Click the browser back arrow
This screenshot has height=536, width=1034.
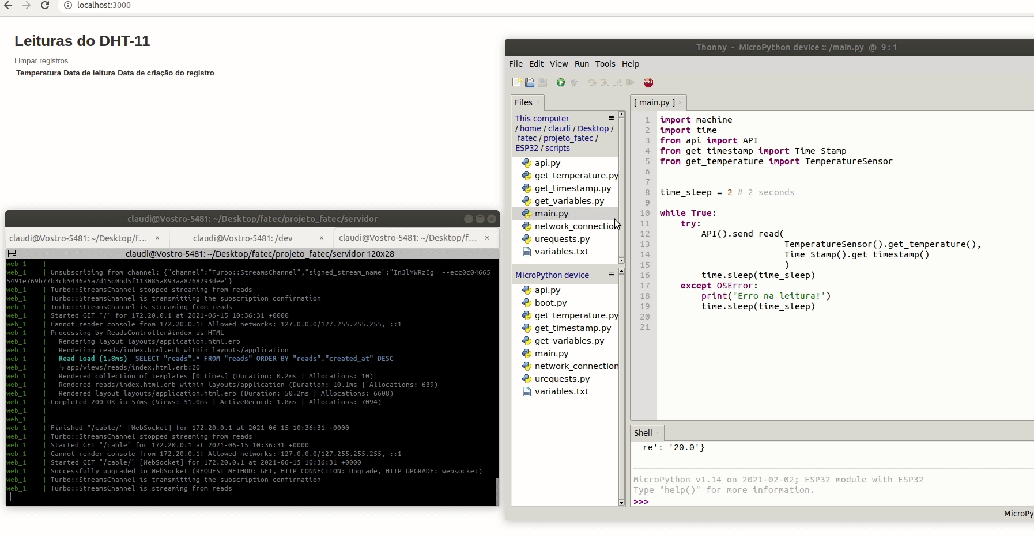[8, 5]
